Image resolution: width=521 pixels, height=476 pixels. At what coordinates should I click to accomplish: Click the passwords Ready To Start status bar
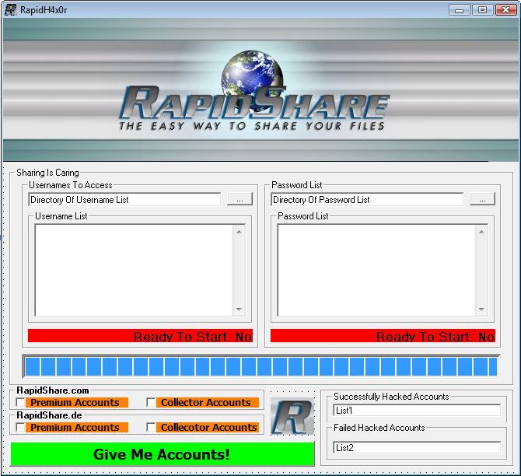point(383,336)
